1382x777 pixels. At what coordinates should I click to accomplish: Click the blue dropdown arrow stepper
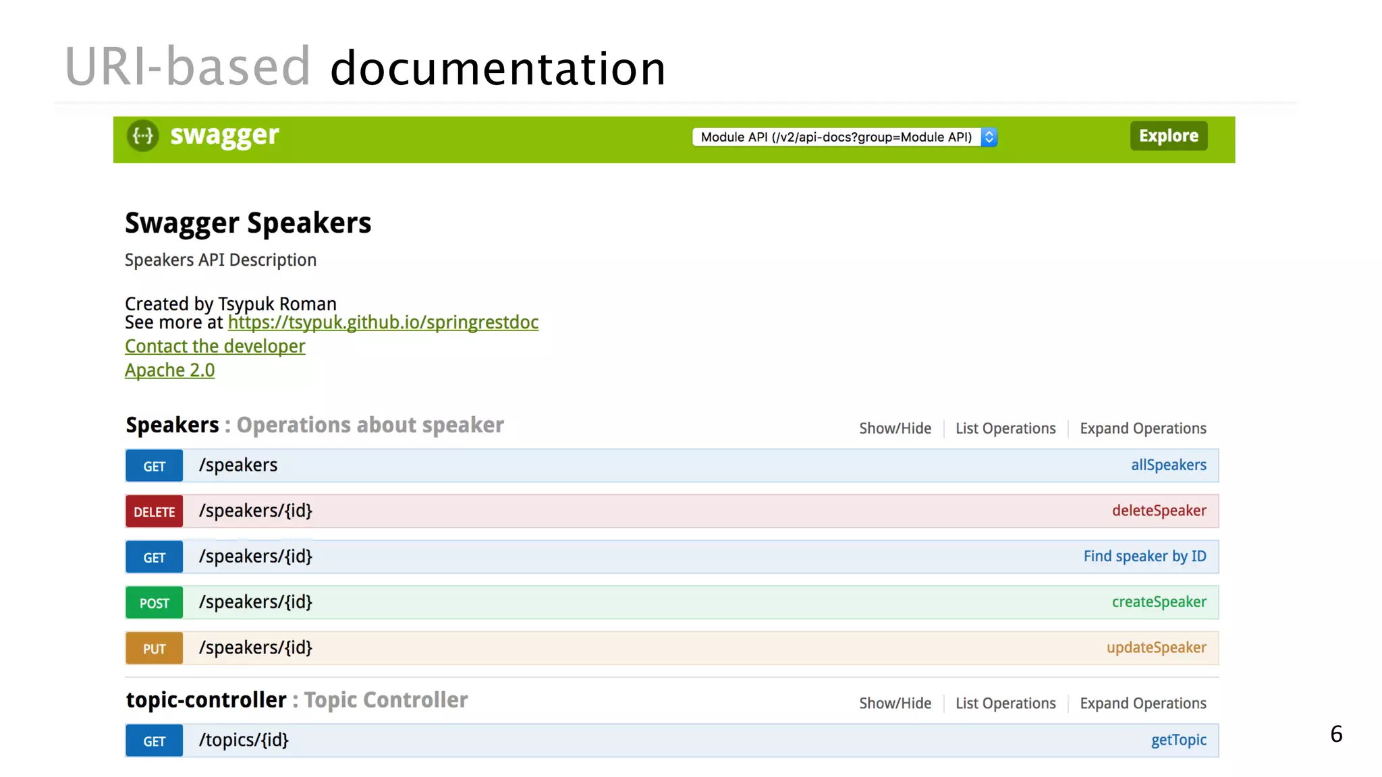tap(989, 137)
